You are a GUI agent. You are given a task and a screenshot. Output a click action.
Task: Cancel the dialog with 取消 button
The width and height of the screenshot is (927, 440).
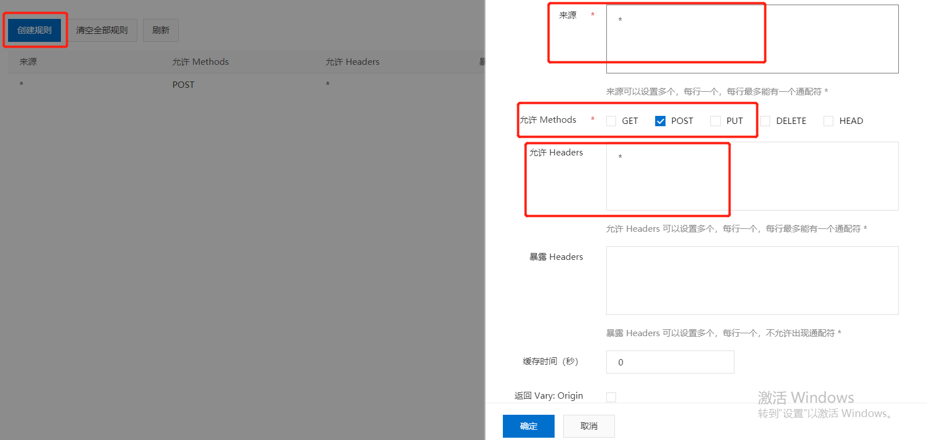click(x=589, y=426)
